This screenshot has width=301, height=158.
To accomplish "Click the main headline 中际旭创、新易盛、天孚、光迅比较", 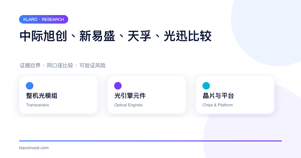I will pyautogui.click(x=116, y=36).
